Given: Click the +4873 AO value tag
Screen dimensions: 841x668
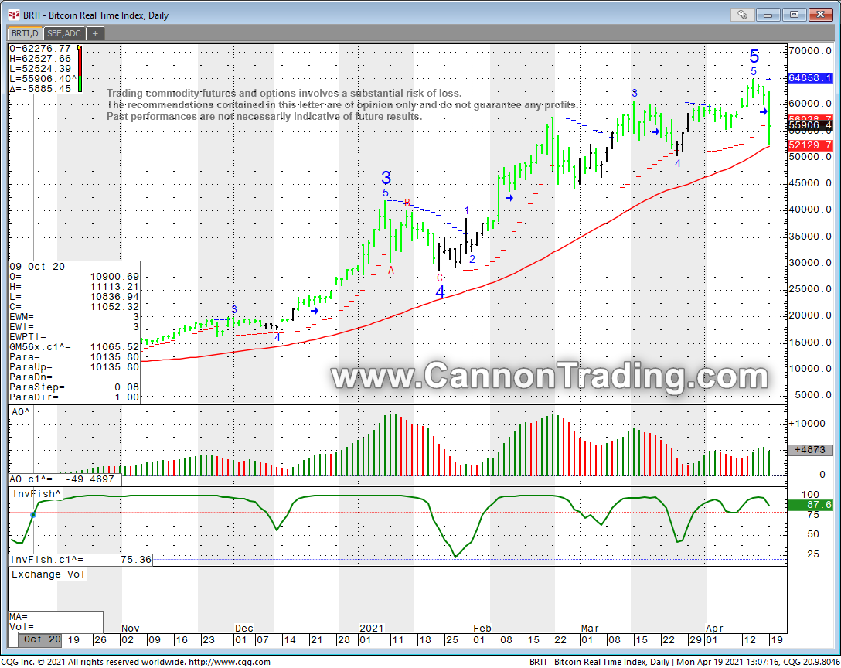Looking at the screenshot, I should click(x=810, y=449).
